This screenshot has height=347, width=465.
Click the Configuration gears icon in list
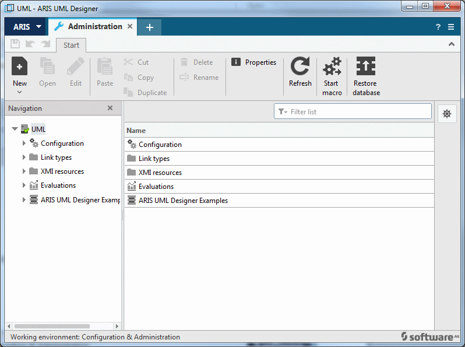click(x=132, y=144)
